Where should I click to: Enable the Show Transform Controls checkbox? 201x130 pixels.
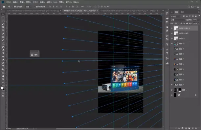(34, 7)
